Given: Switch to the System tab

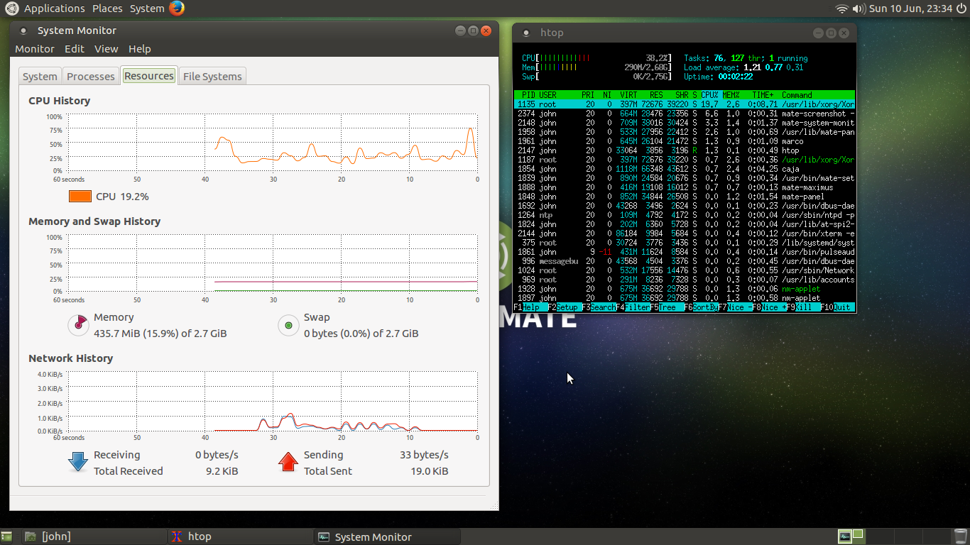Looking at the screenshot, I should (40, 77).
